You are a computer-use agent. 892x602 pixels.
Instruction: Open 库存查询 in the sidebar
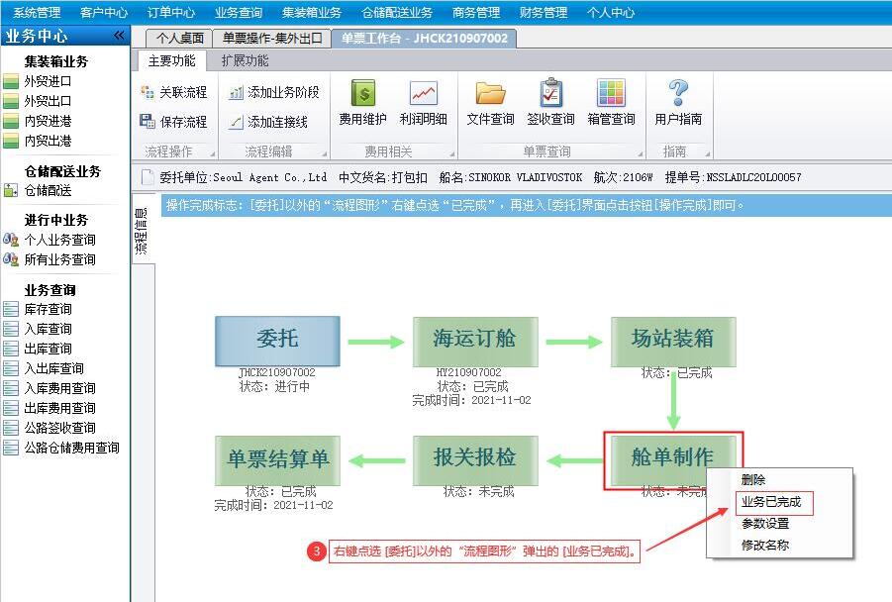tap(48, 309)
